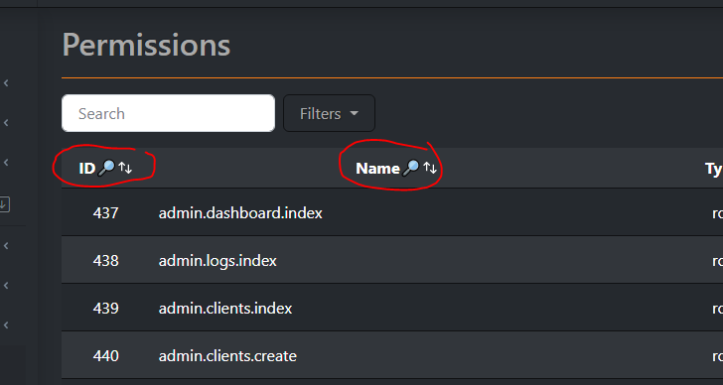Select the admin.logs.index permission row
The image size is (723, 385).
(392, 260)
